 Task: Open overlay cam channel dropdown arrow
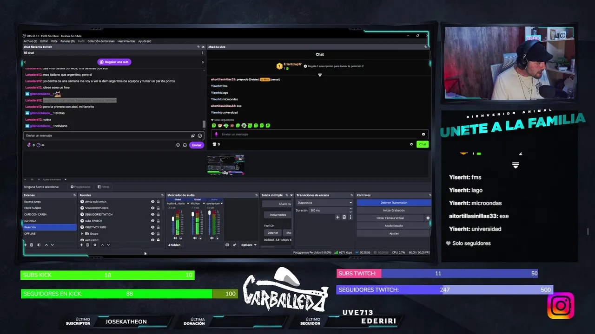(x=222, y=204)
